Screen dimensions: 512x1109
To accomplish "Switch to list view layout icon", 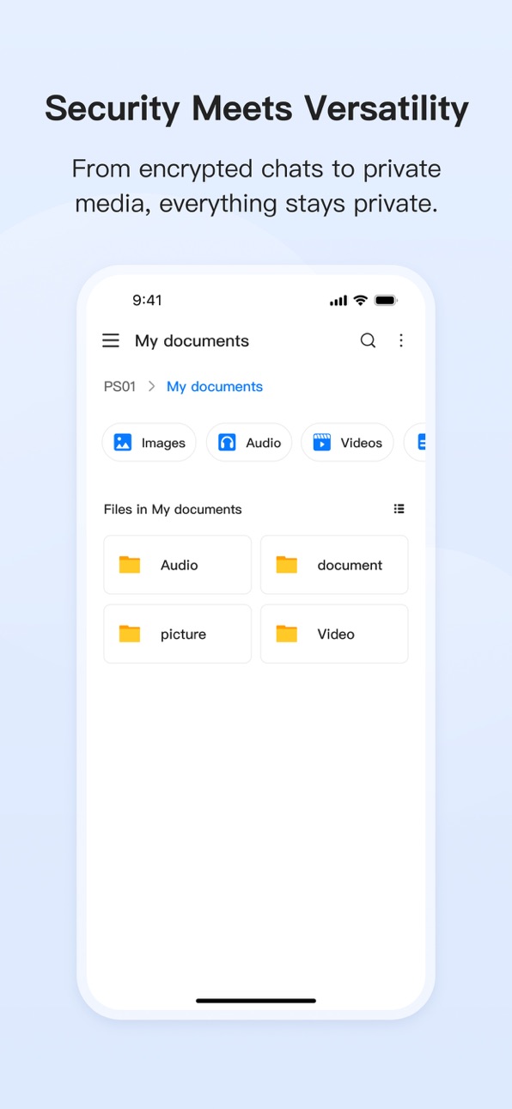I will point(399,509).
